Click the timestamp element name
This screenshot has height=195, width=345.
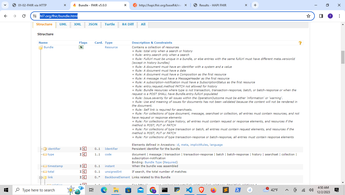tap(55, 166)
